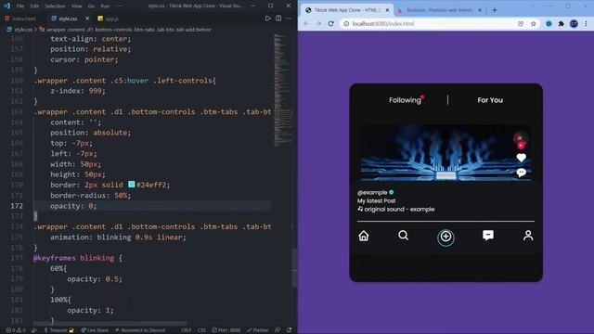Image resolution: width=594 pixels, height=334 pixels.
Task: Click the 'opacity: 0;' text on line 172
Action: [x=73, y=206]
